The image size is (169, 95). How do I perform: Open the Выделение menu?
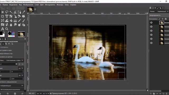point(13,5)
